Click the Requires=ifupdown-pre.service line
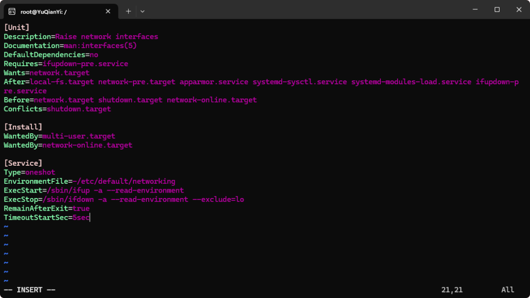The height and width of the screenshot is (298, 530). [x=66, y=64]
